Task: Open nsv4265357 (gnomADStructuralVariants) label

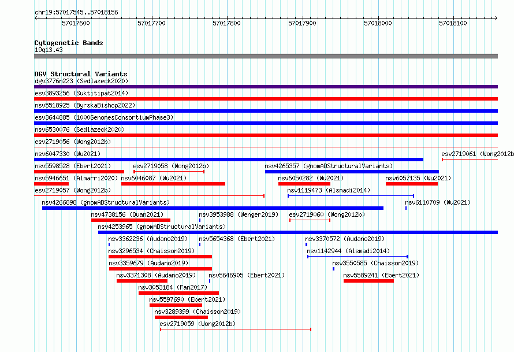Action: tap(329, 166)
